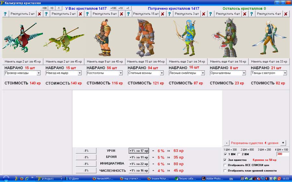Decrease УРОН by 1%

86,151
